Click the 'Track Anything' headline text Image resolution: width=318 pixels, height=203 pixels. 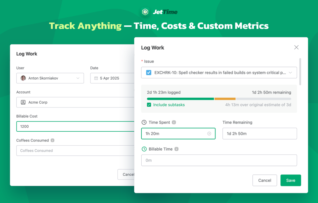[85, 26]
